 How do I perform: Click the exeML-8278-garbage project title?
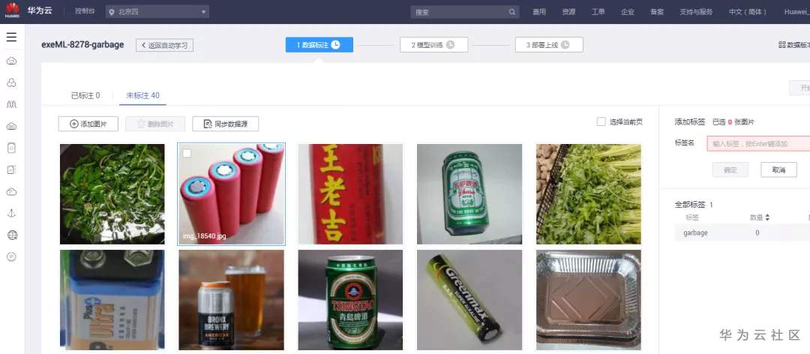82,44
